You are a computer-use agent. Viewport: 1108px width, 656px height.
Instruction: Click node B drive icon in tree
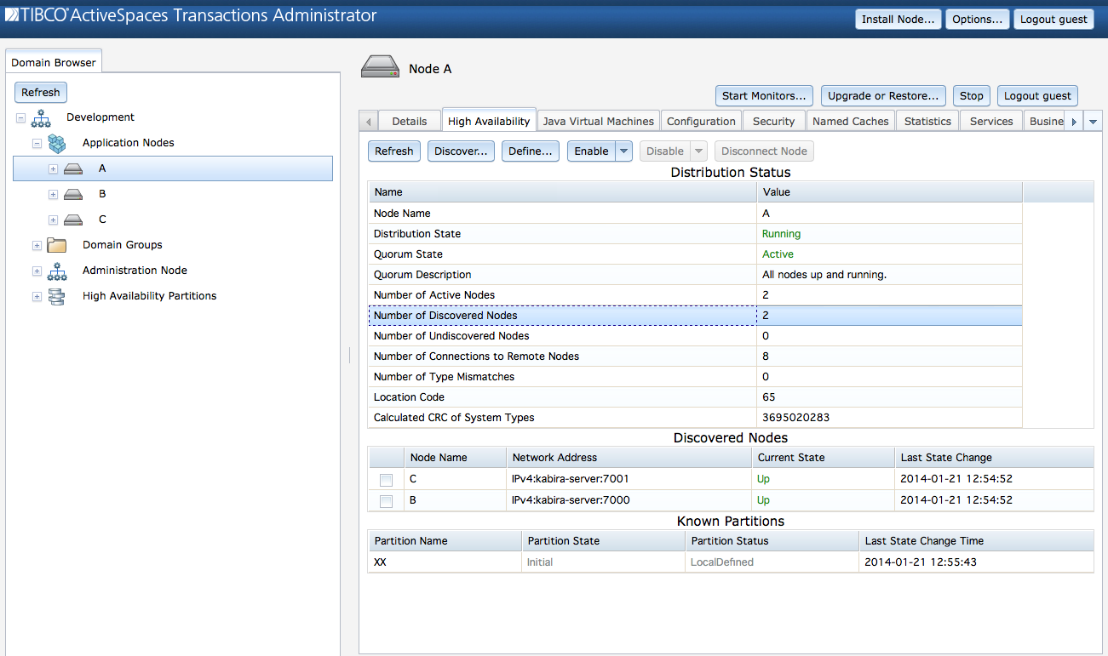click(73, 194)
